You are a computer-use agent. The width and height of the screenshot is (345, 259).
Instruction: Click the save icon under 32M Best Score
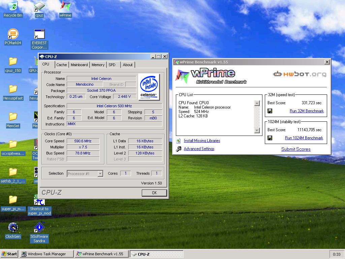pyautogui.click(x=270, y=111)
